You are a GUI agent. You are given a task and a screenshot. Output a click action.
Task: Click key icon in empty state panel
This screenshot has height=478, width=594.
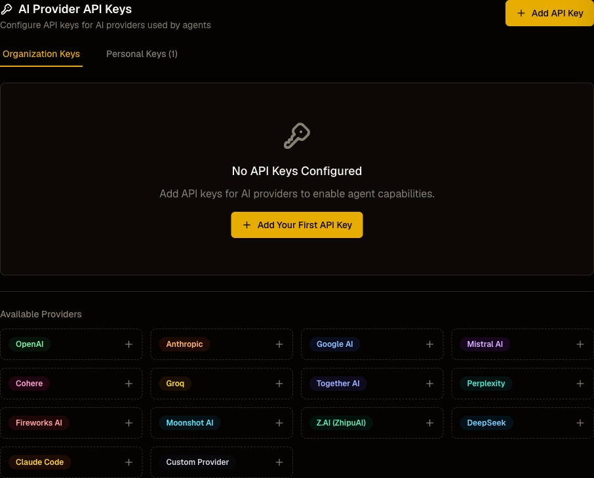pos(297,136)
